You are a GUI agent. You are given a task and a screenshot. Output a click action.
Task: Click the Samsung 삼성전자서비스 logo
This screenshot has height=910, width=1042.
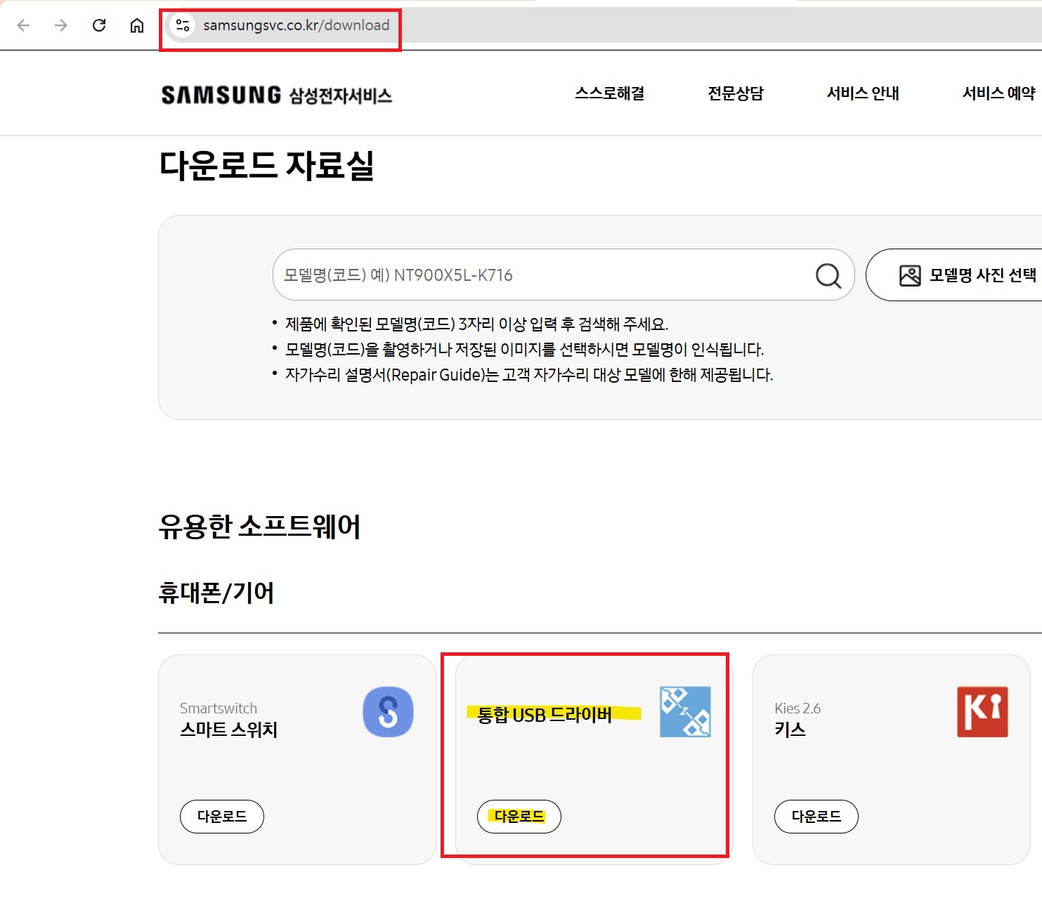pos(277,95)
